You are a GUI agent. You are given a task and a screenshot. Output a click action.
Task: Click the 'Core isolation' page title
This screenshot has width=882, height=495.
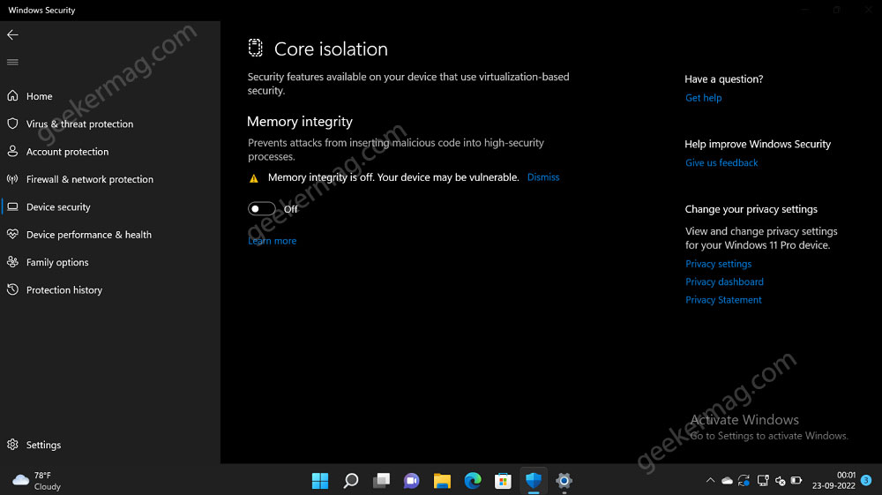point(331,49)
